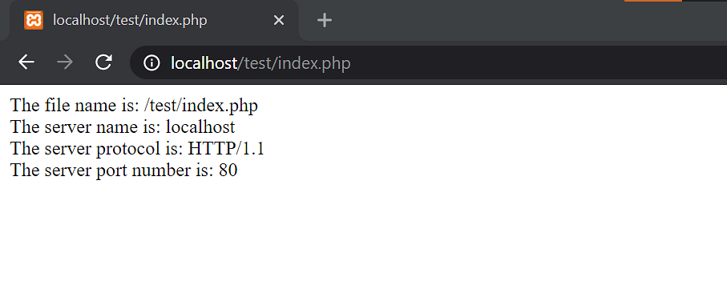Viewport: 727px width, 301px height.
Task: View site information via the info icon
Action: (x=151, y=62)
